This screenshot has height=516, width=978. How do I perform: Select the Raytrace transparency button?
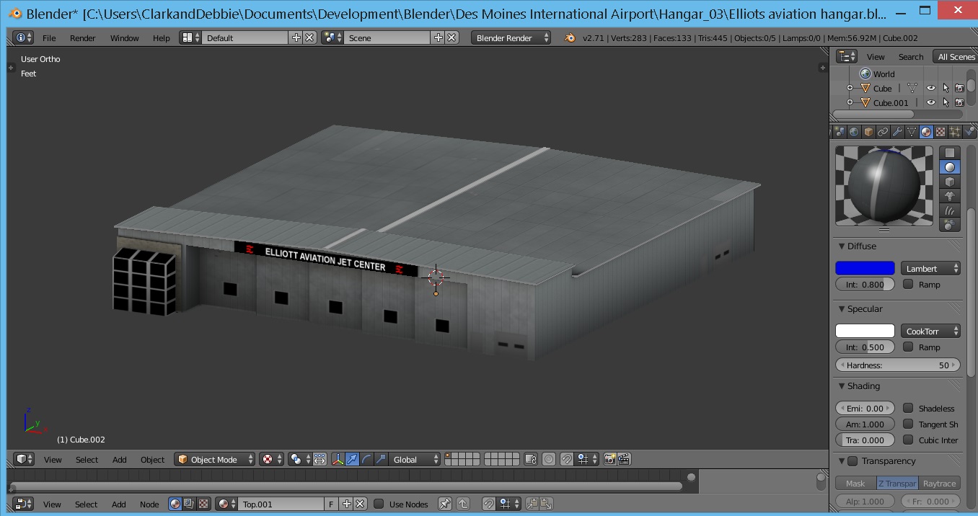pyautogui.click(x=939, y=484)
